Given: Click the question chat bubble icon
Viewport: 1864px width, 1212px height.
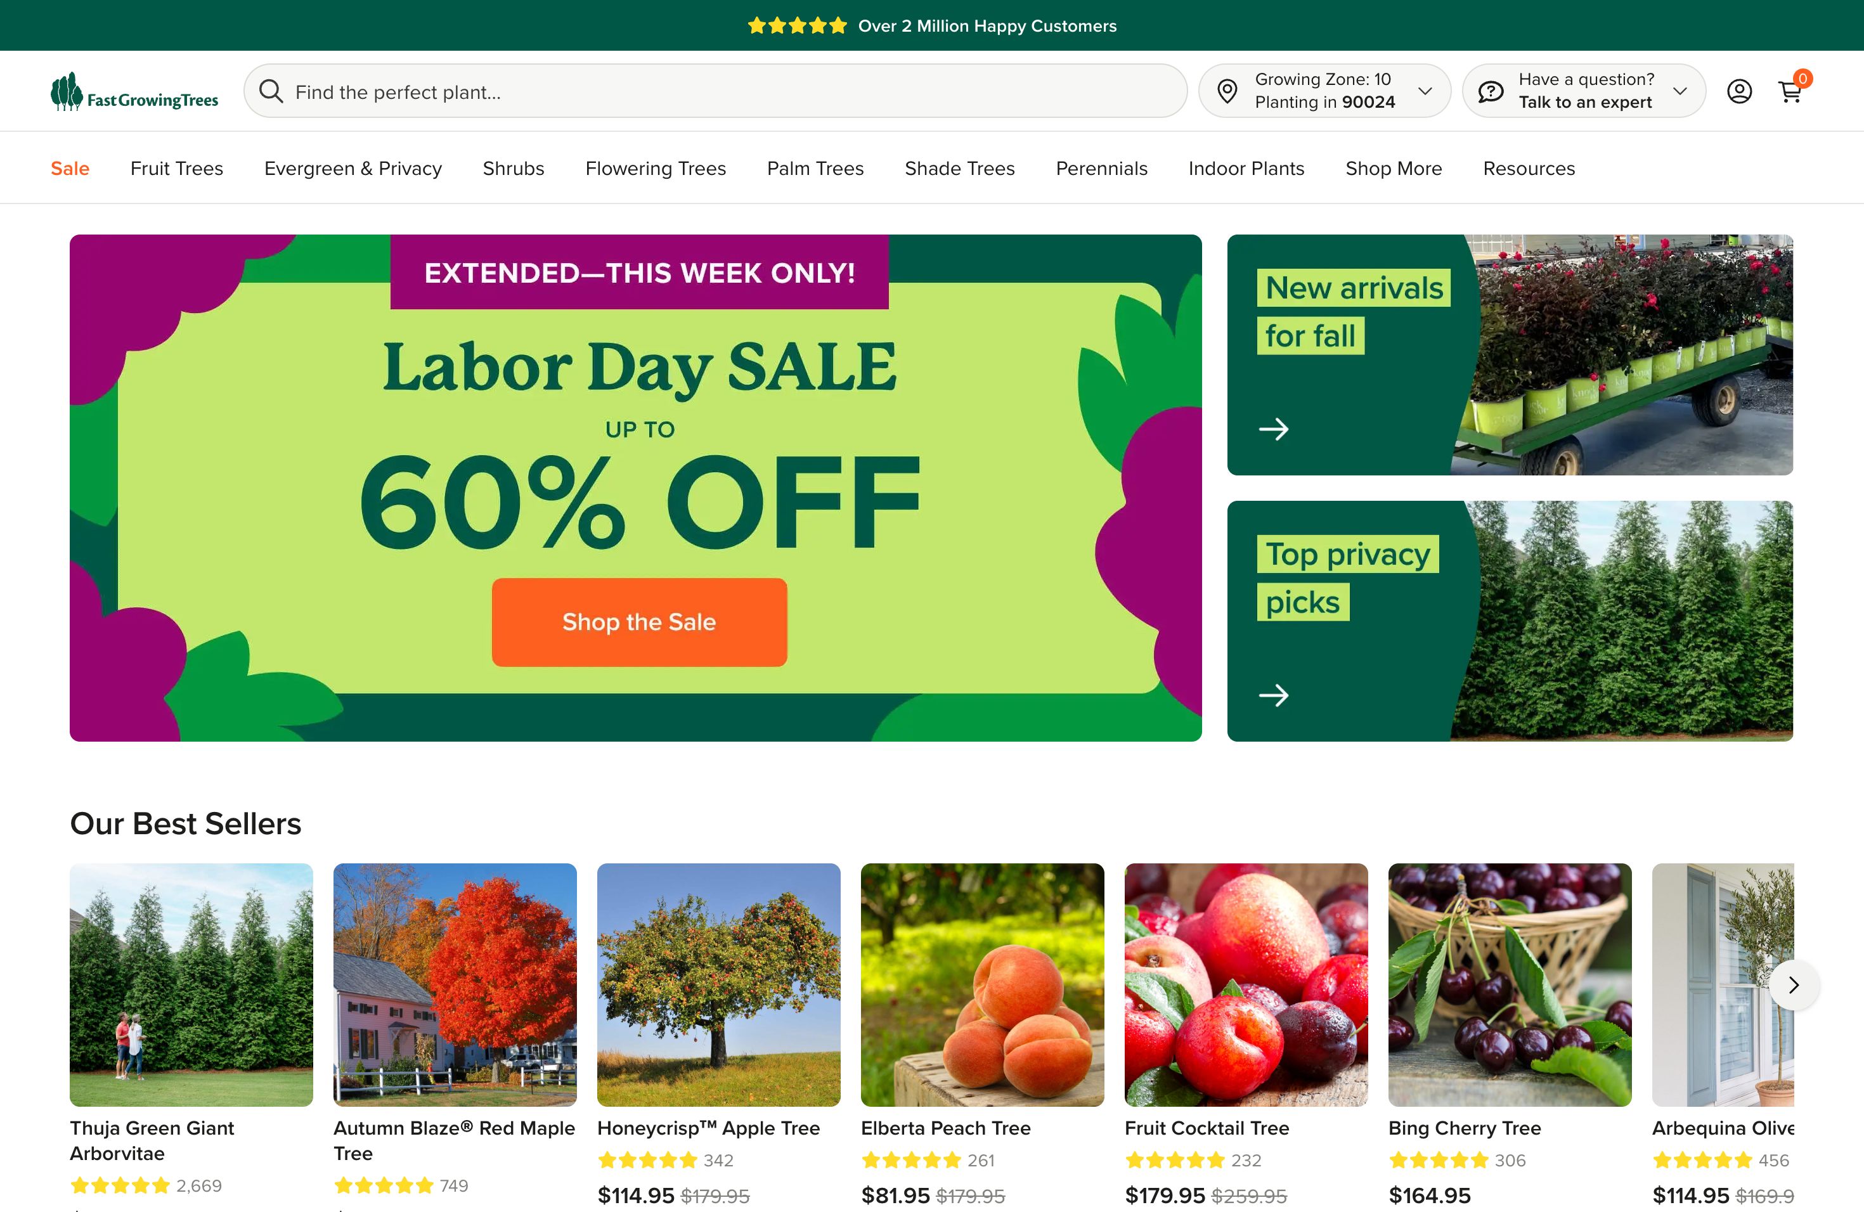Looking at the screenshot, I should (1491, 92).
